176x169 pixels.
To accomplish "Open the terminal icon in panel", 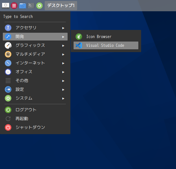I will 31,6.
